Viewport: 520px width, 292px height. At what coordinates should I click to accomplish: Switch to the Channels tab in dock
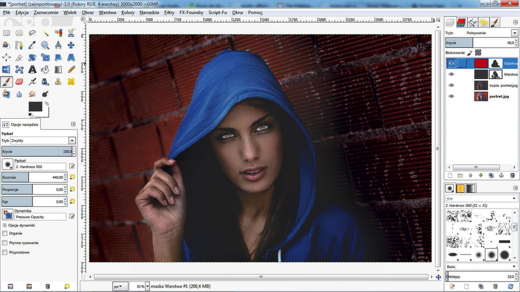pyautogui.click(x=461, y=22)
